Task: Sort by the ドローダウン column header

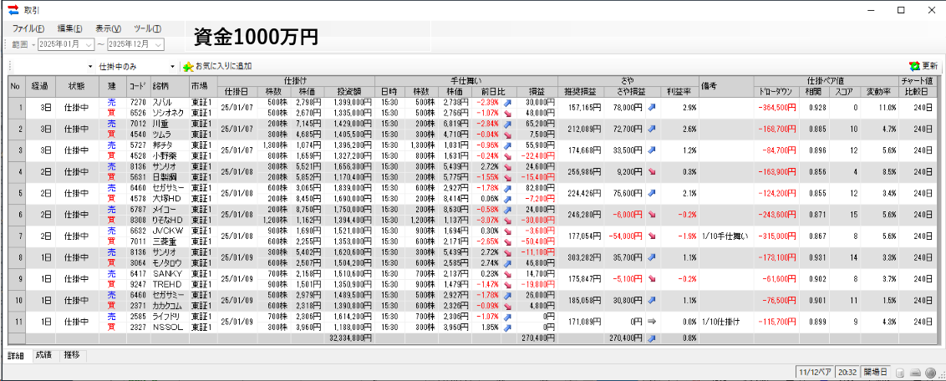Action: pos(775,91)
